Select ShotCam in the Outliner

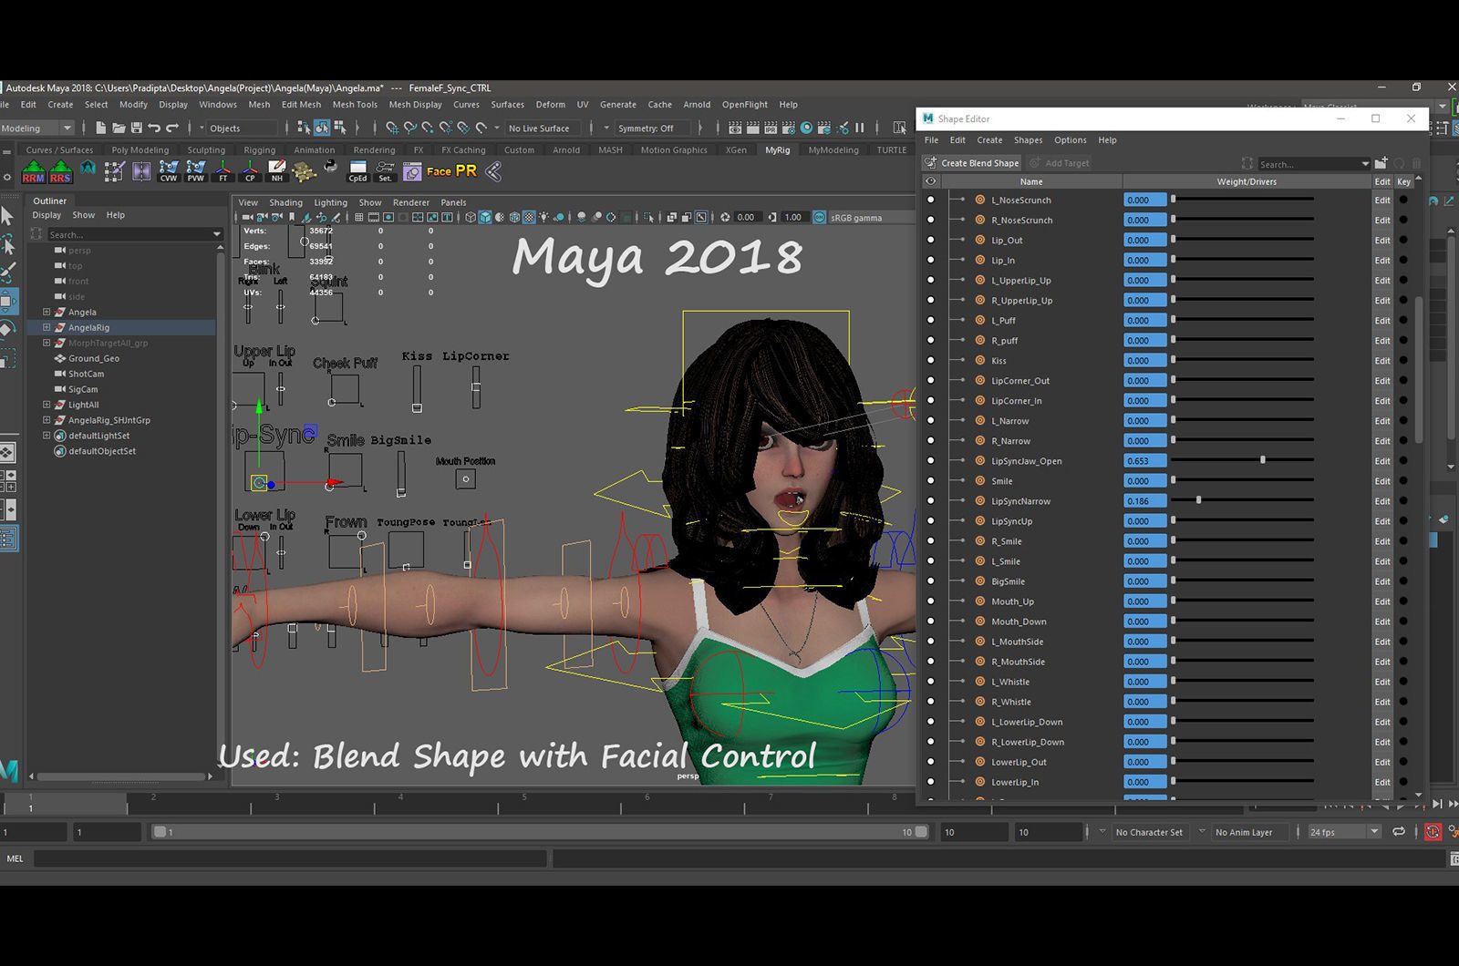(x=86, y=374)
